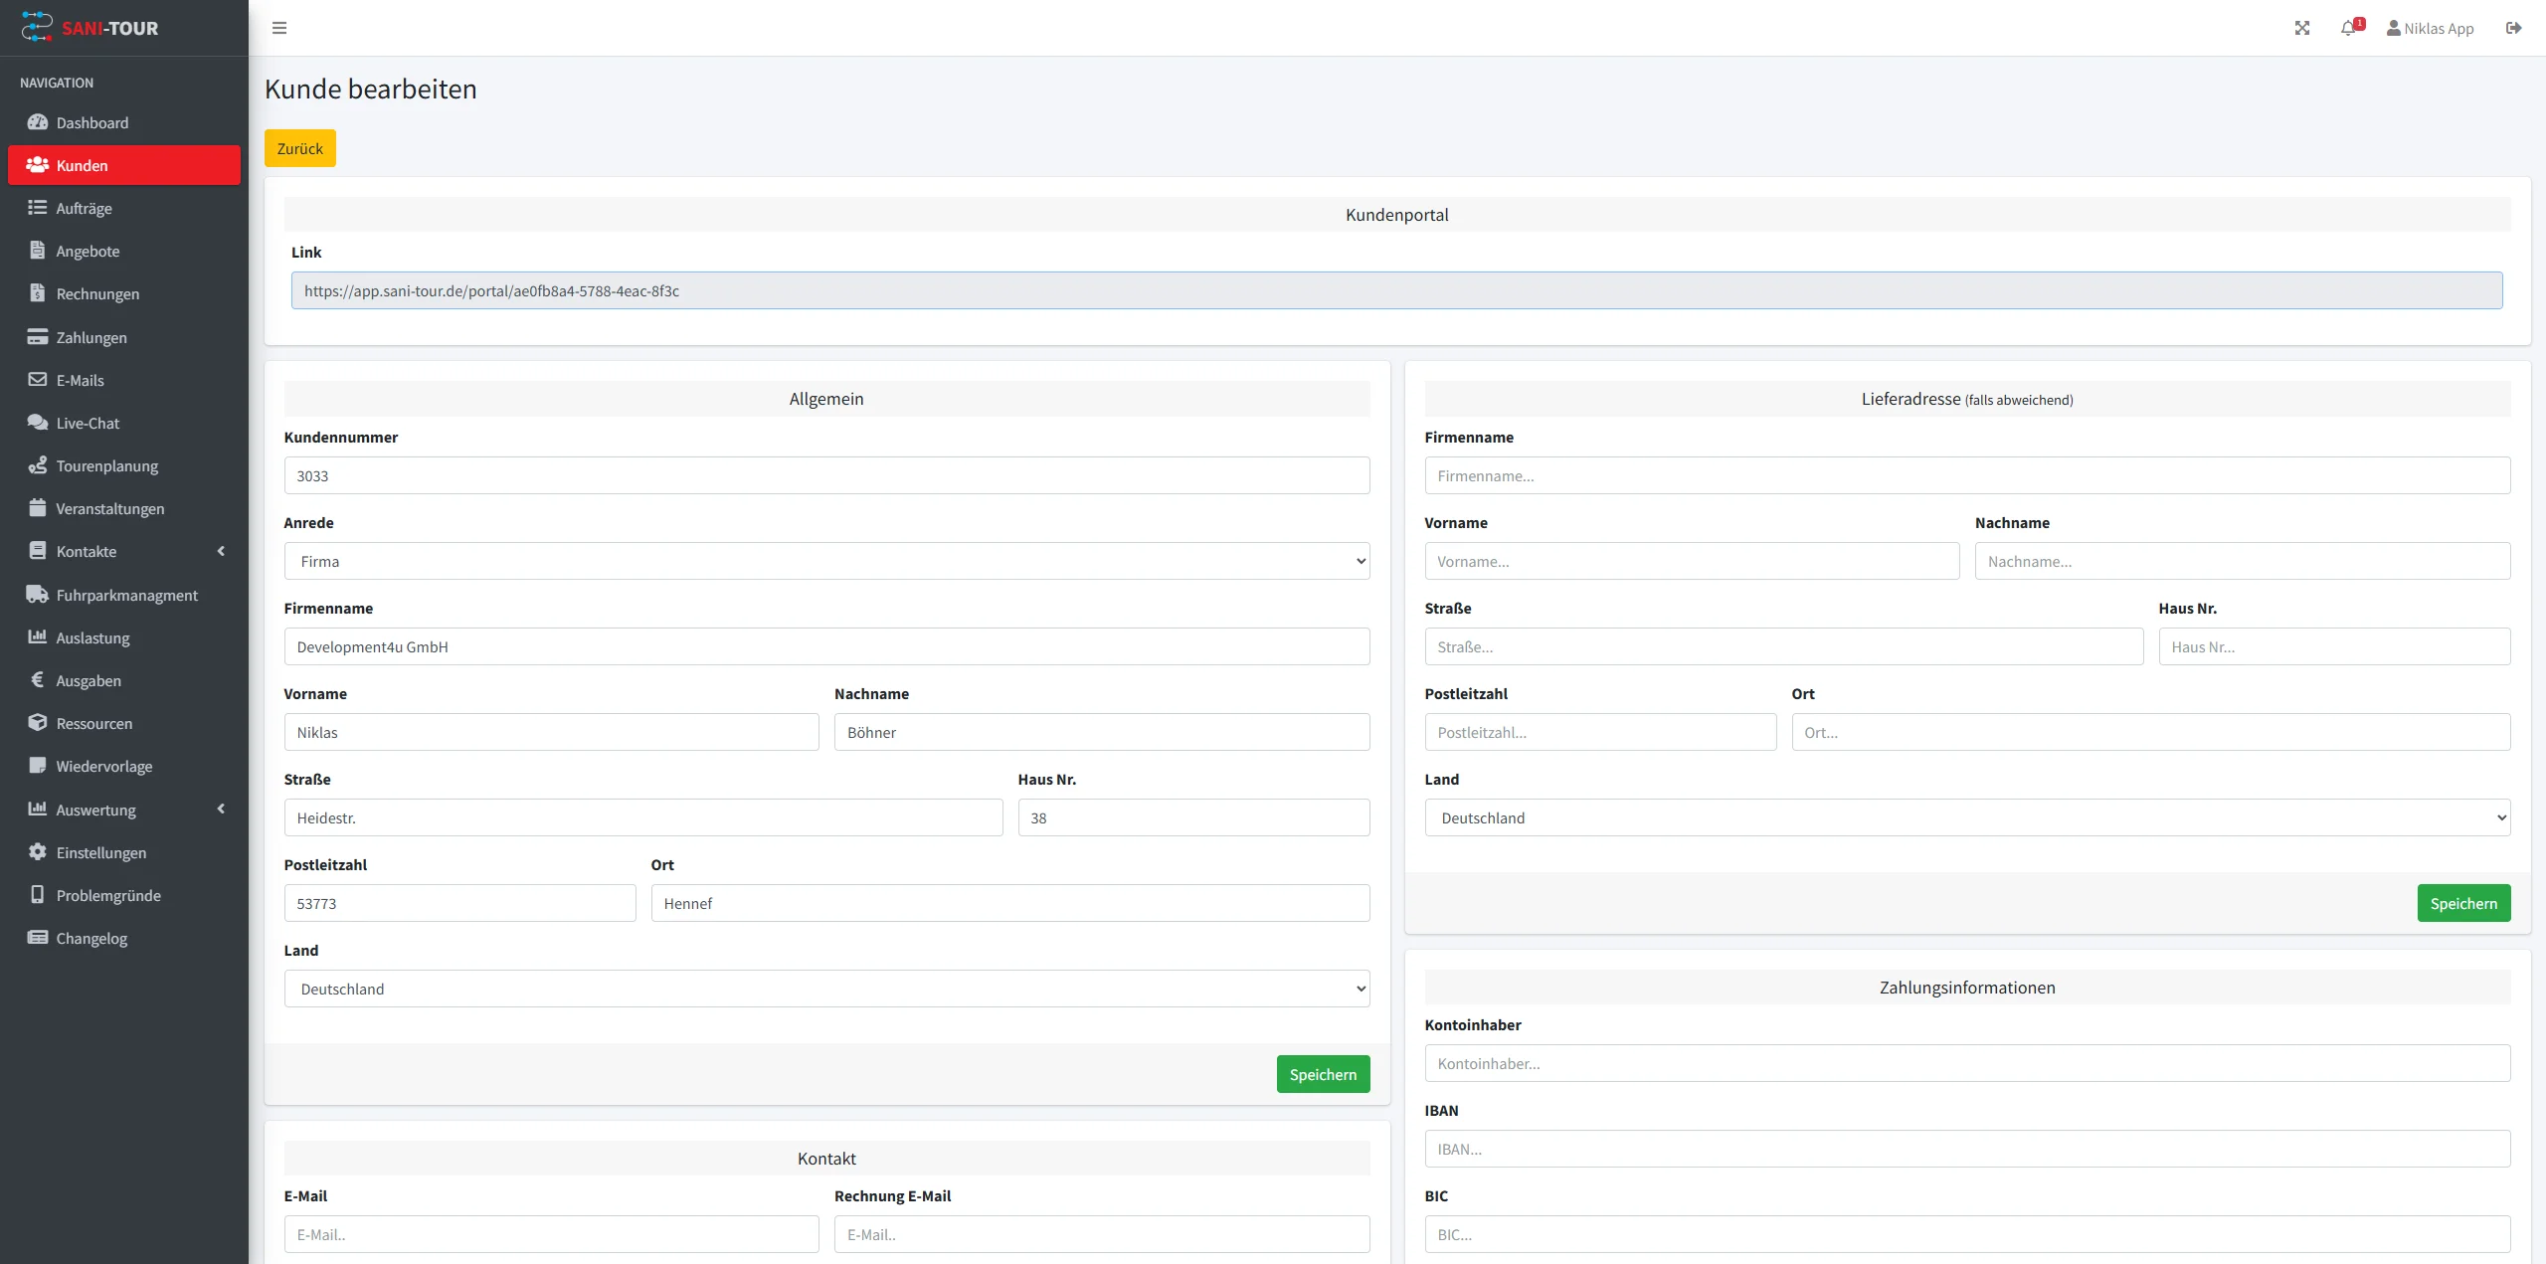Viewport: 2546px width, 1264px height.
Task: Click the logout icon in header
Action: click(2513, 28)
